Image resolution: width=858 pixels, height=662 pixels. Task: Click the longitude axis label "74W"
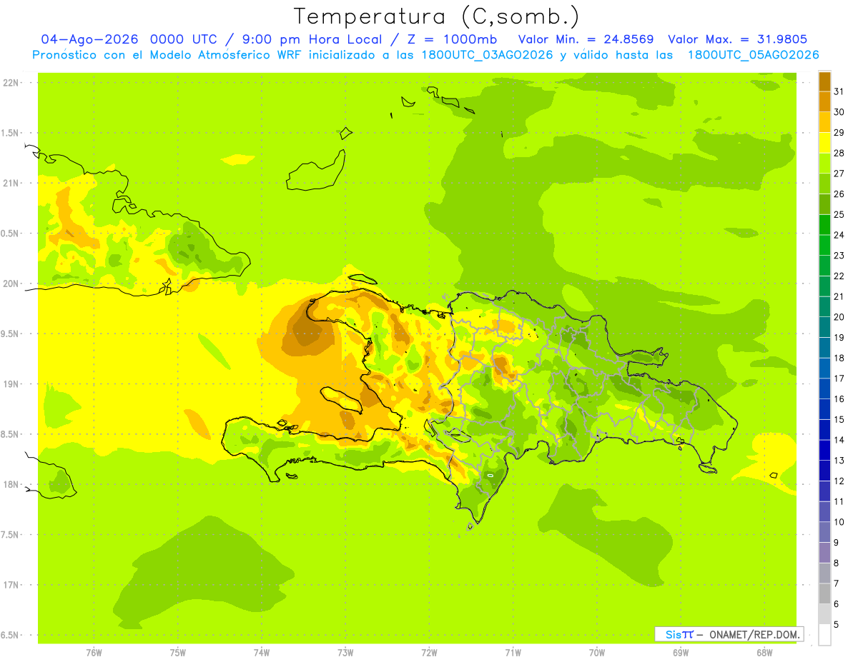[261, 653]
